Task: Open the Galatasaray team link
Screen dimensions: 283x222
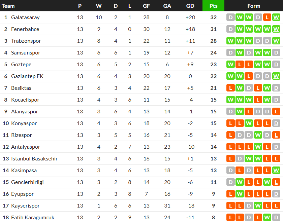Action: pos(25,17)
